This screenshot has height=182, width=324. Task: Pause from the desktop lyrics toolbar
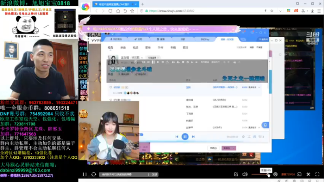coord(153,62)
